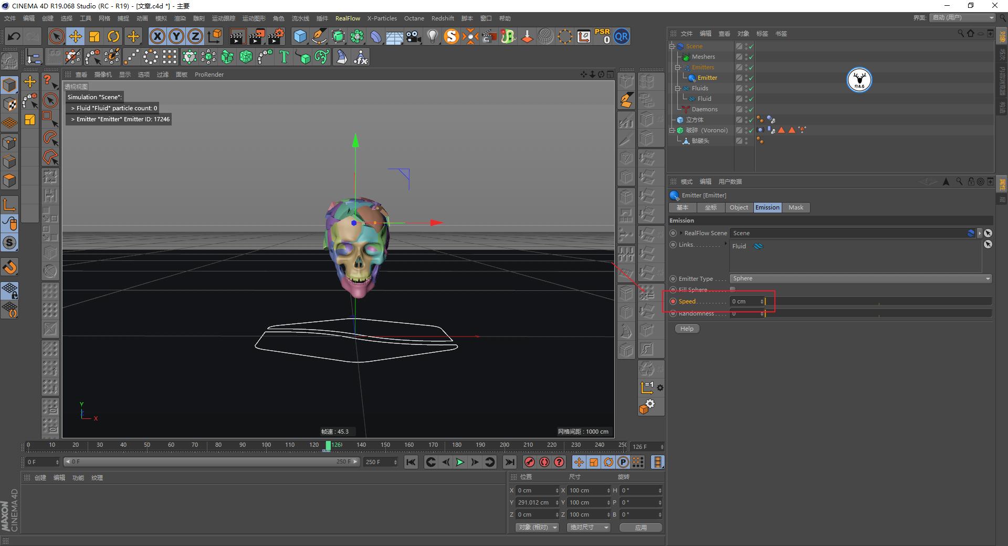Open Render Settings from the toolbar
The image size is (1008, 546).
(x=275, y=37)
